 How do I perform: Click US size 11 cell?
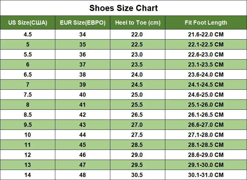pos(28,145)
